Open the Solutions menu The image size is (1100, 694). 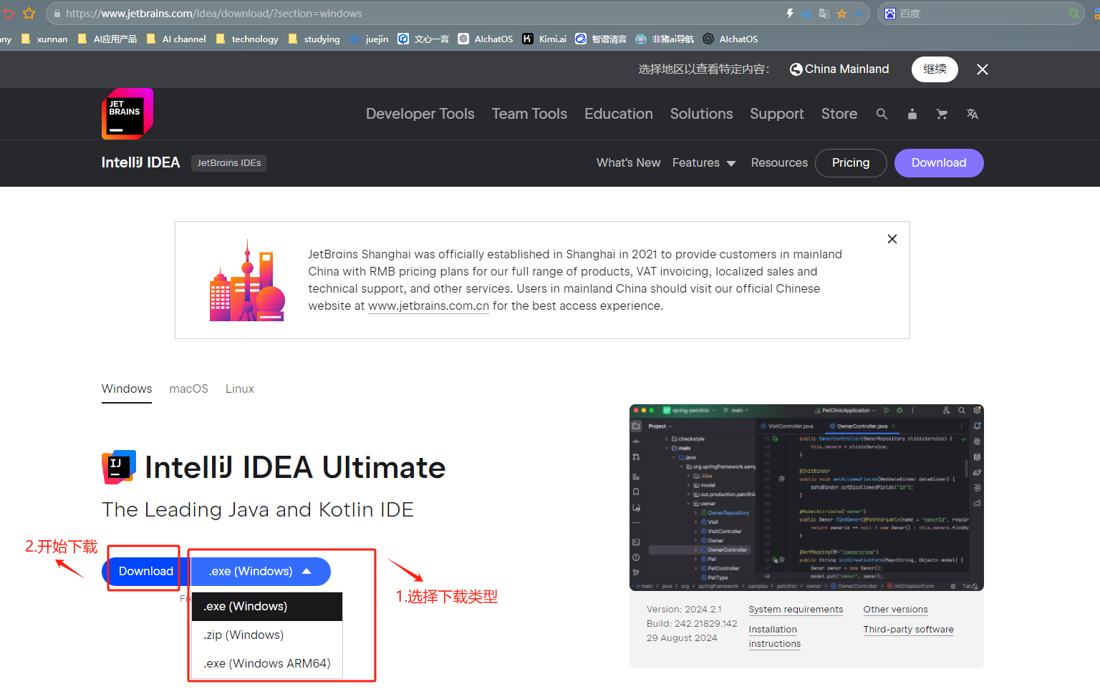pyautogui.click(x=701, y=114)
